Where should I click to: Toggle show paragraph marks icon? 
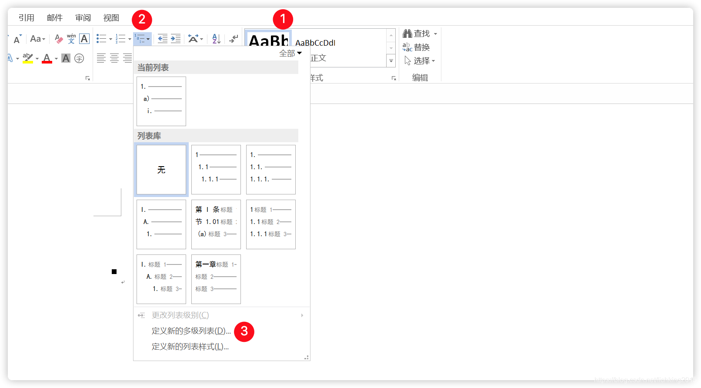pos(234,39)
